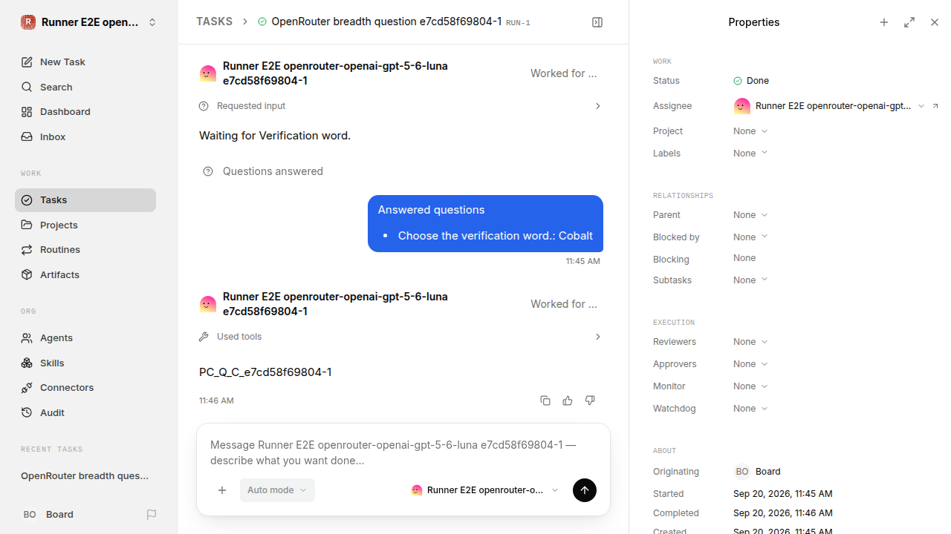Toggle the side panel layout icon
Screen dimensions: 951x534
pos(597,22)
